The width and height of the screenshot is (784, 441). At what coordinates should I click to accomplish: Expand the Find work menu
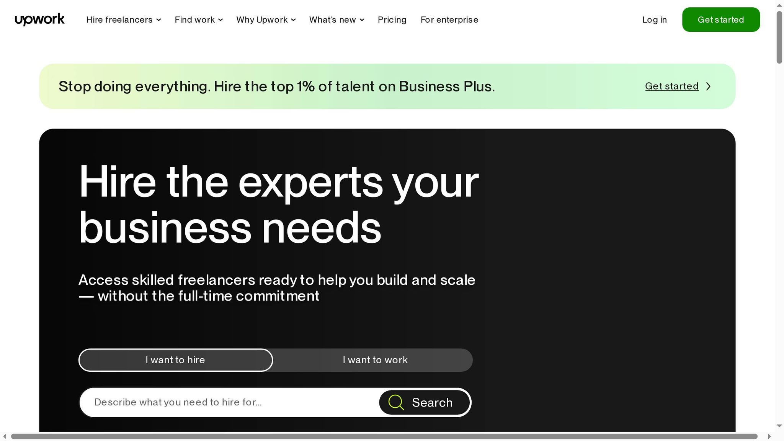(198, 20)
